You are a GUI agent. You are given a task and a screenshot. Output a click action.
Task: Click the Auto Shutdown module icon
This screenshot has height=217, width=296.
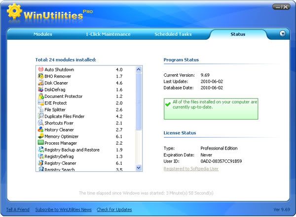pyautogui.click(x=41, y=69)
